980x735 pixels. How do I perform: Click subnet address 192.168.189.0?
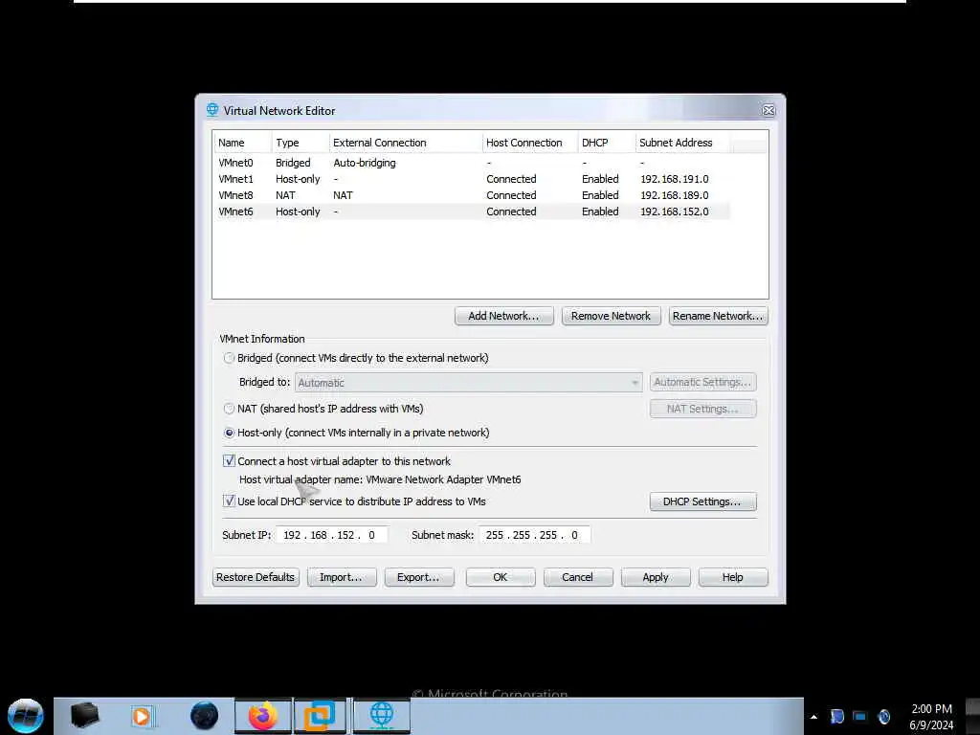pyautogui.click(x=675, y=195)
